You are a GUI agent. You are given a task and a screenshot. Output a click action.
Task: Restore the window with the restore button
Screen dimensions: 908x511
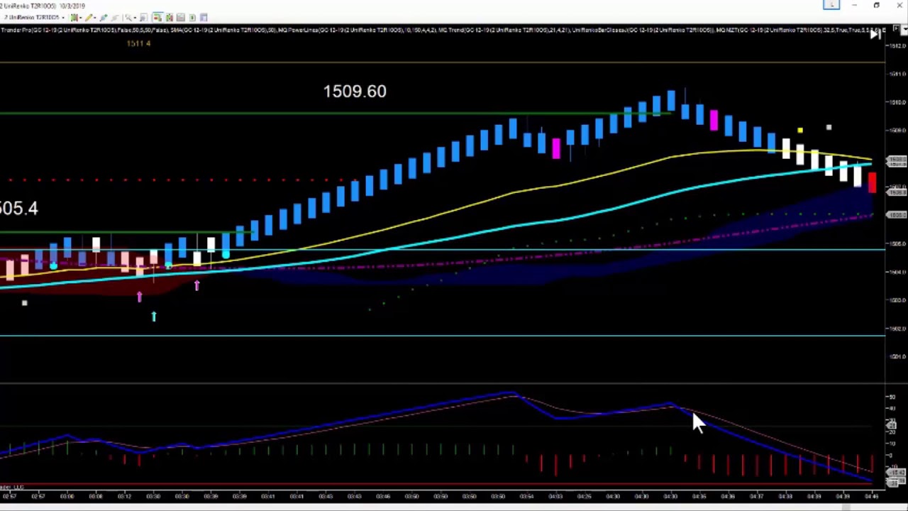click(x=877, y=5)
